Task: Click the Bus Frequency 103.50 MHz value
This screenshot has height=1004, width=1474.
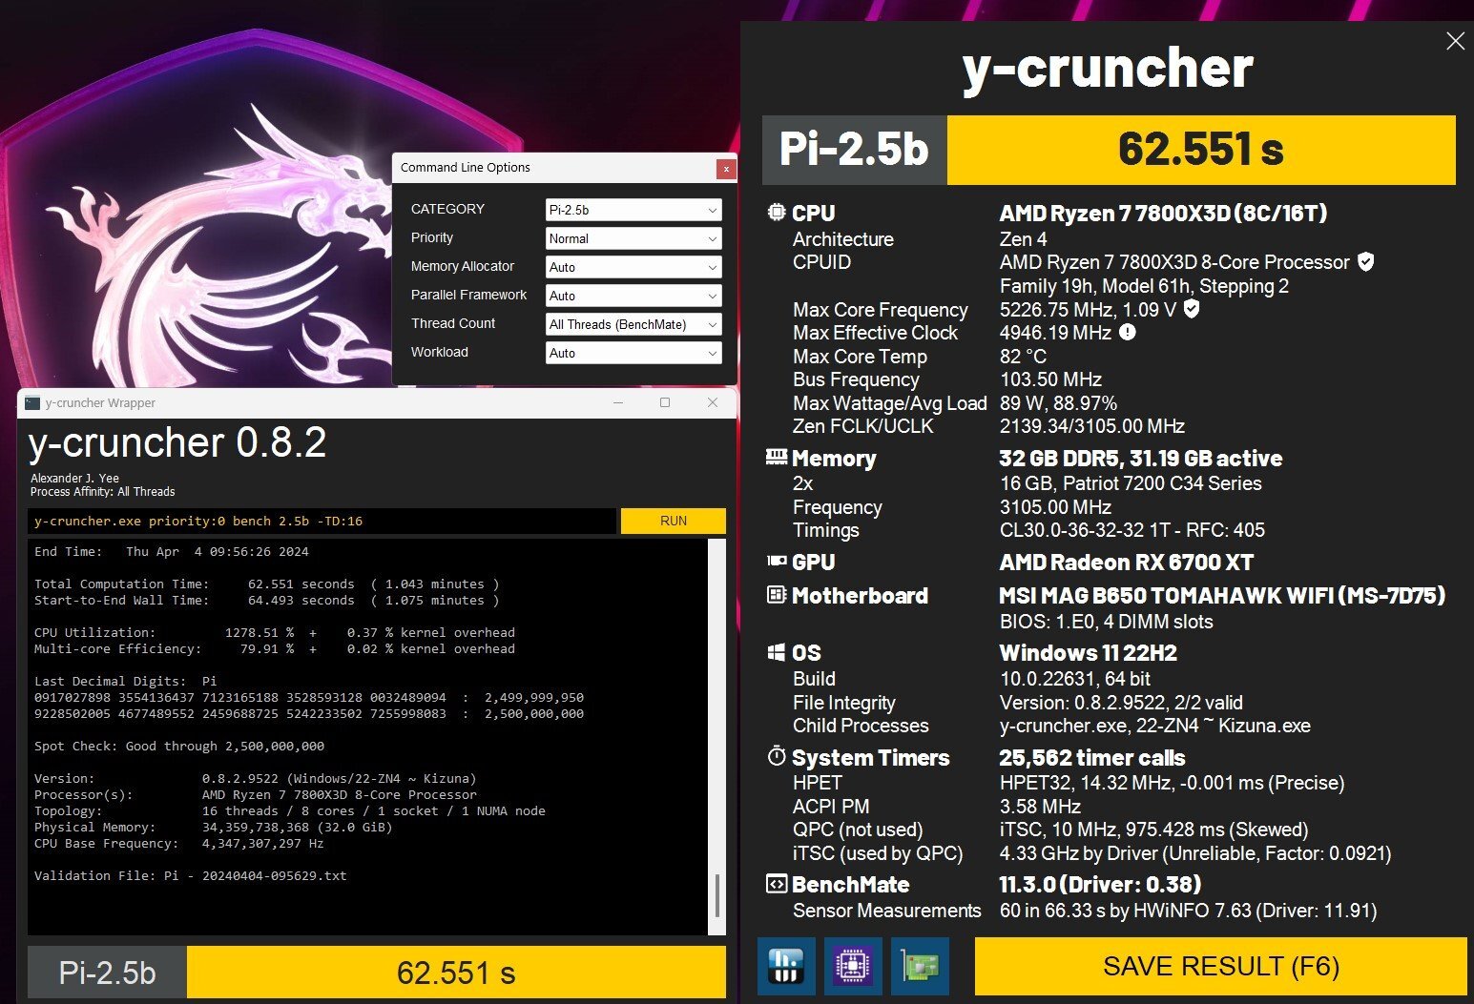Action: point(1050,379)
